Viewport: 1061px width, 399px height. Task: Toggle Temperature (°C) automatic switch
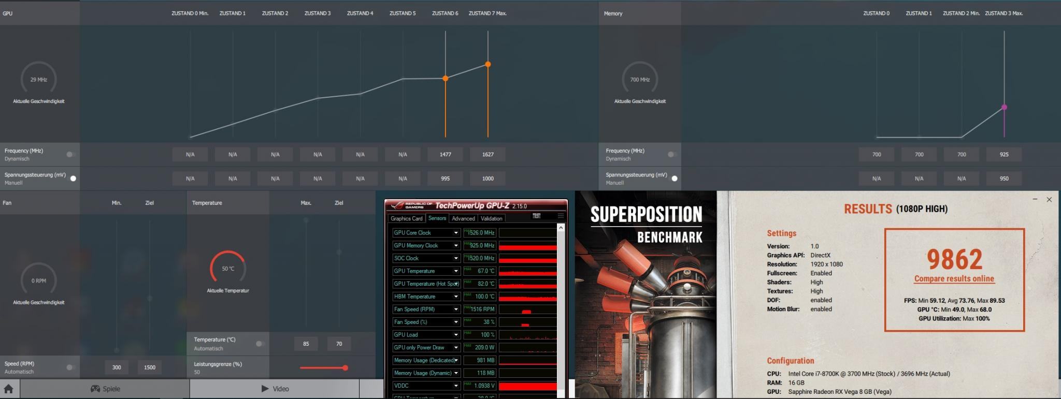click(x=260, y=344)
